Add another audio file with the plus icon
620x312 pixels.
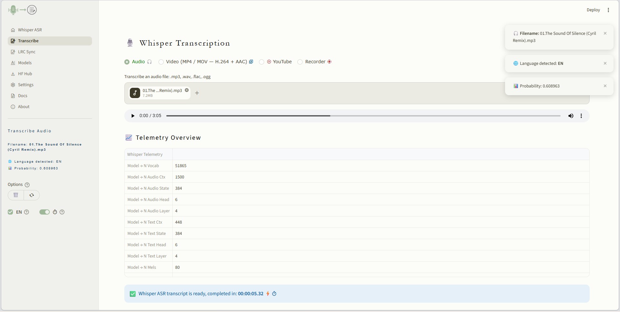(197, 93)
